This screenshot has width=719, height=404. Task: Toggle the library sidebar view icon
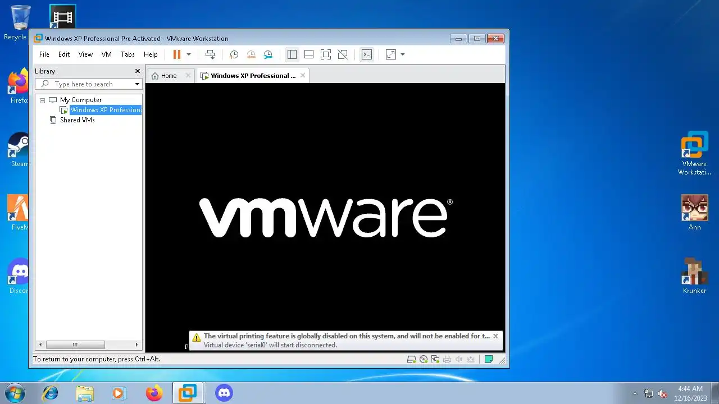tap(292, 54)
